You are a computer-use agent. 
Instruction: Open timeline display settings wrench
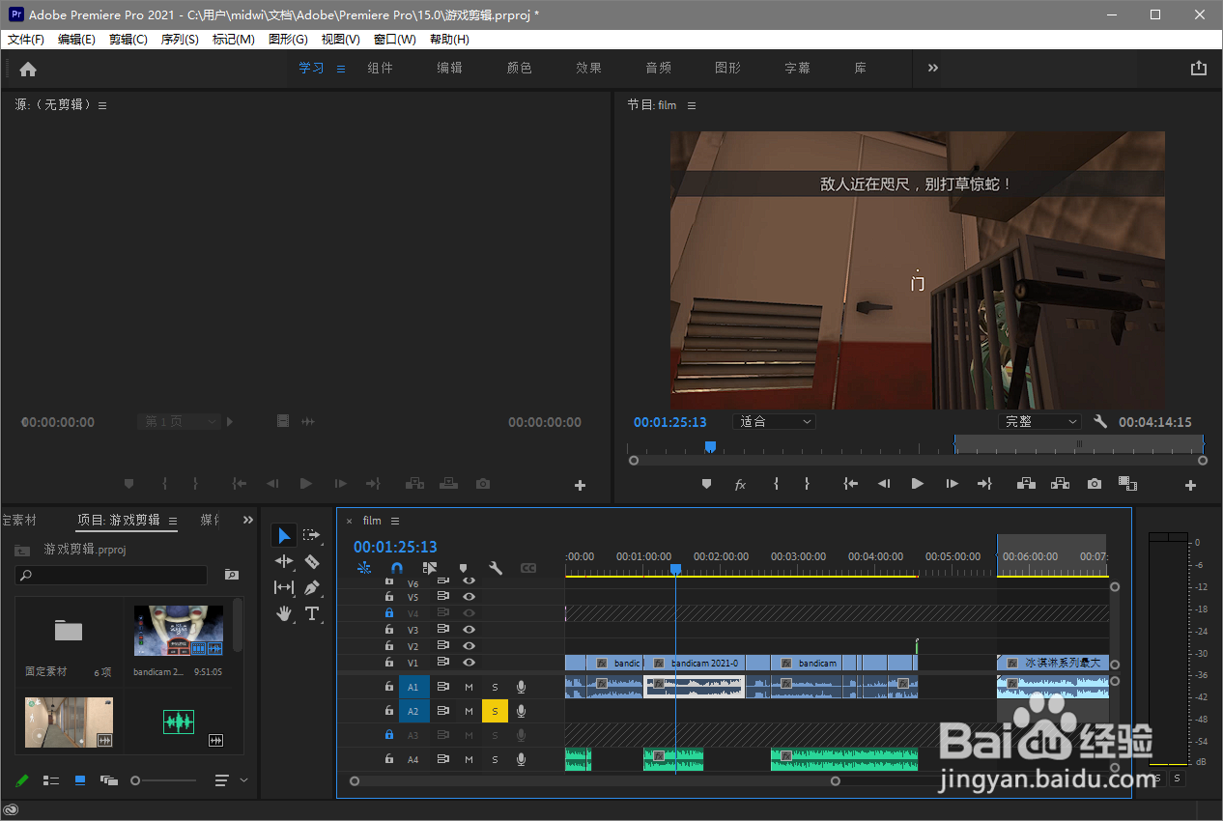496,569
